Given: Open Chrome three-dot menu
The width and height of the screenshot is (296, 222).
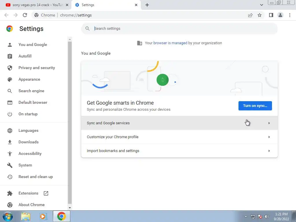Looking at the screenshot, I should 290,15.
